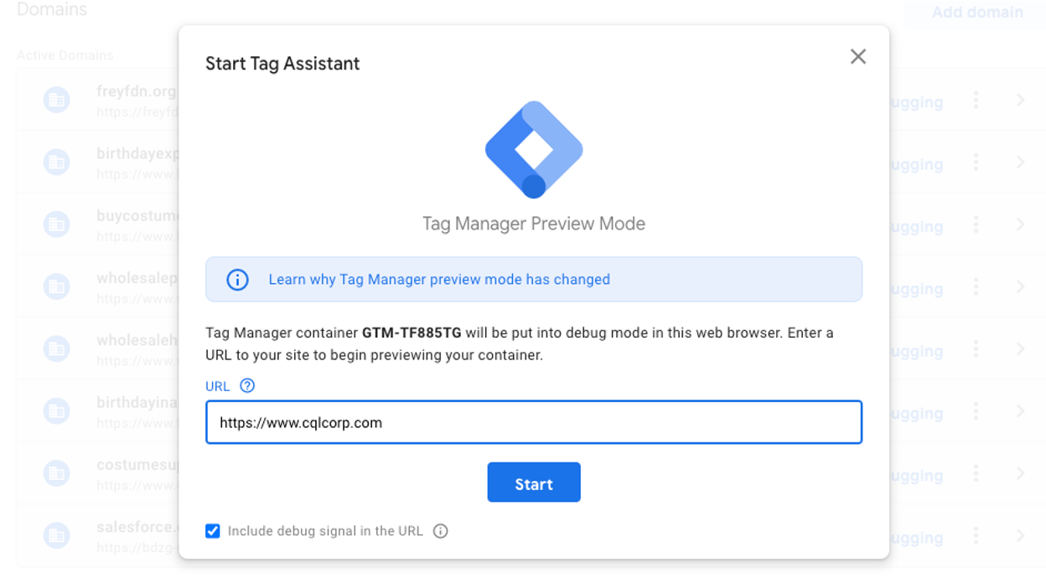Click the domain icon for the salesforce row

pyautogui.click(x=56, y=535)
